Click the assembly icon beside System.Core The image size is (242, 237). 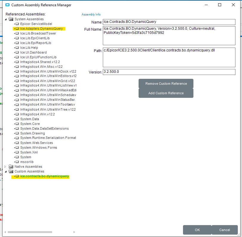(17, 124)
